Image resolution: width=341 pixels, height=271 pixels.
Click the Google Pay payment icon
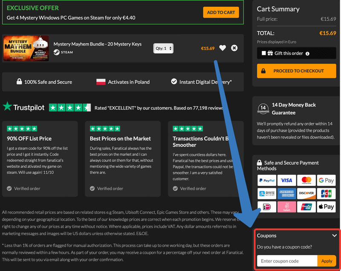(326, 180)
